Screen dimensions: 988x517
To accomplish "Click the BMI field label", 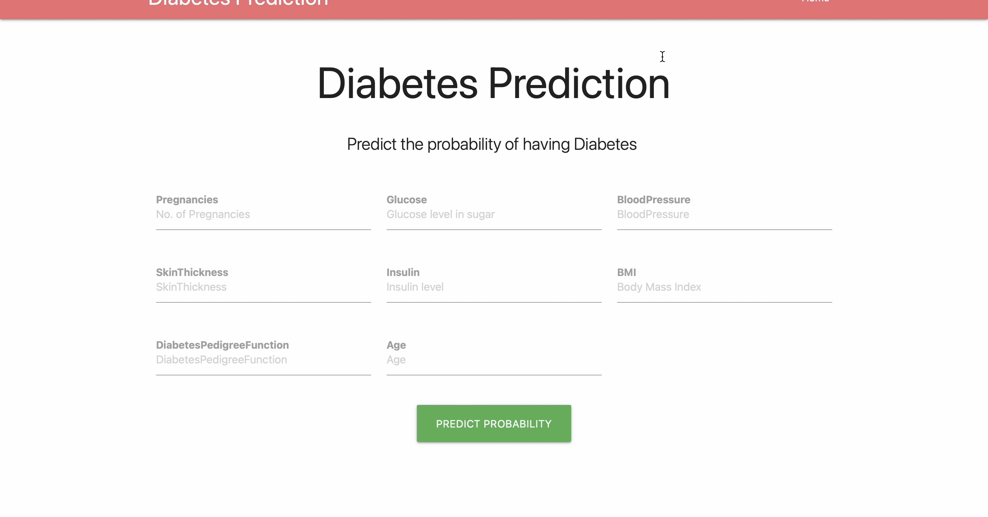I will point(626,272).
